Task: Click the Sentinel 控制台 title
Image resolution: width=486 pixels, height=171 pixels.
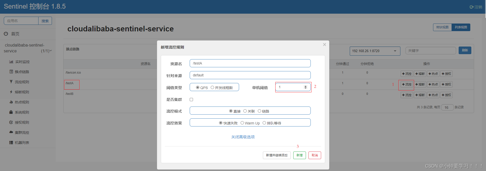Action: tap(35, 6)
